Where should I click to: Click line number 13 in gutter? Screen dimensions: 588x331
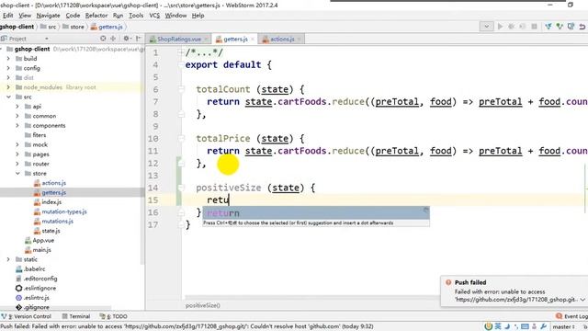(153, 176)
